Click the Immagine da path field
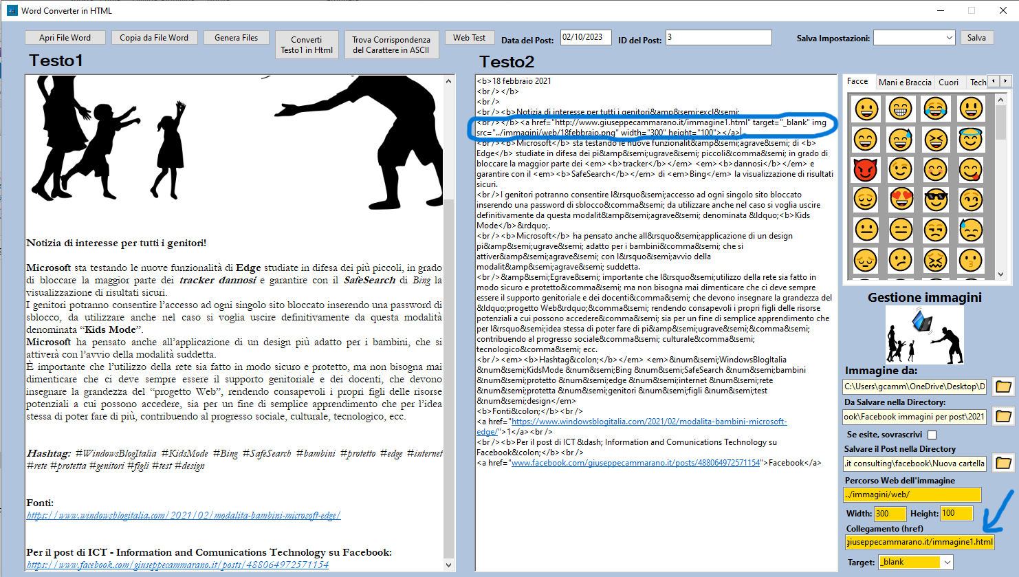This screenshot has width=1019, height=577. point(915,387)
